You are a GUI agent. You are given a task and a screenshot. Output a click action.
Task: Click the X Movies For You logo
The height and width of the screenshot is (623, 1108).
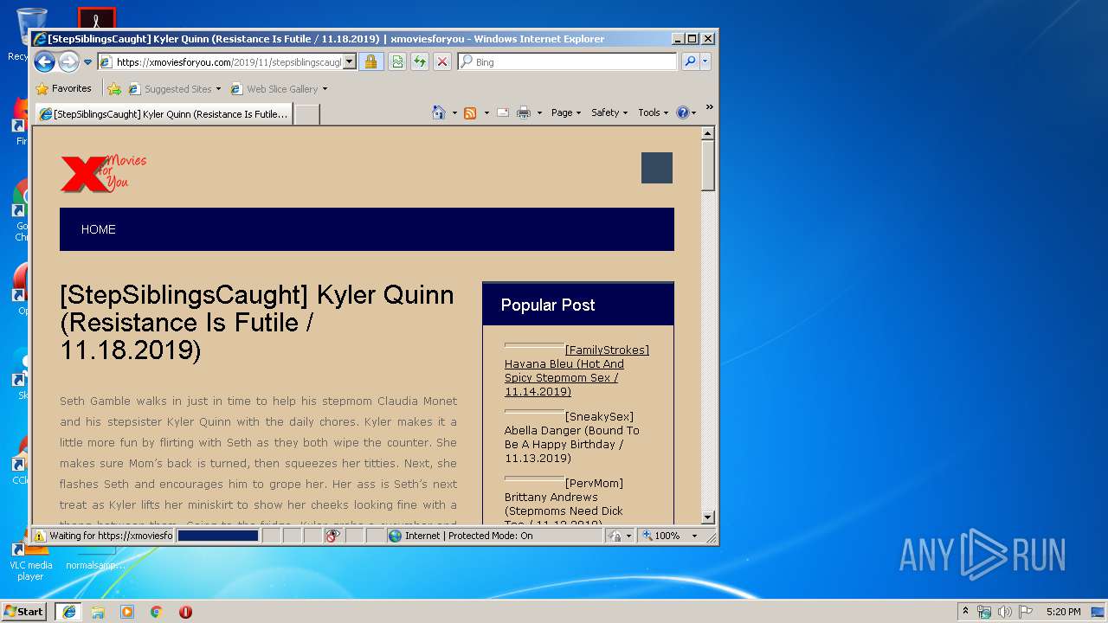pyautogui.click(x=104, y=173)
